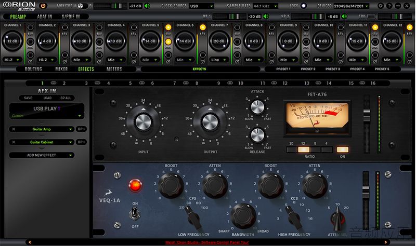
Task: Link effects channels 11 and 12
Action: coord(274,83)
